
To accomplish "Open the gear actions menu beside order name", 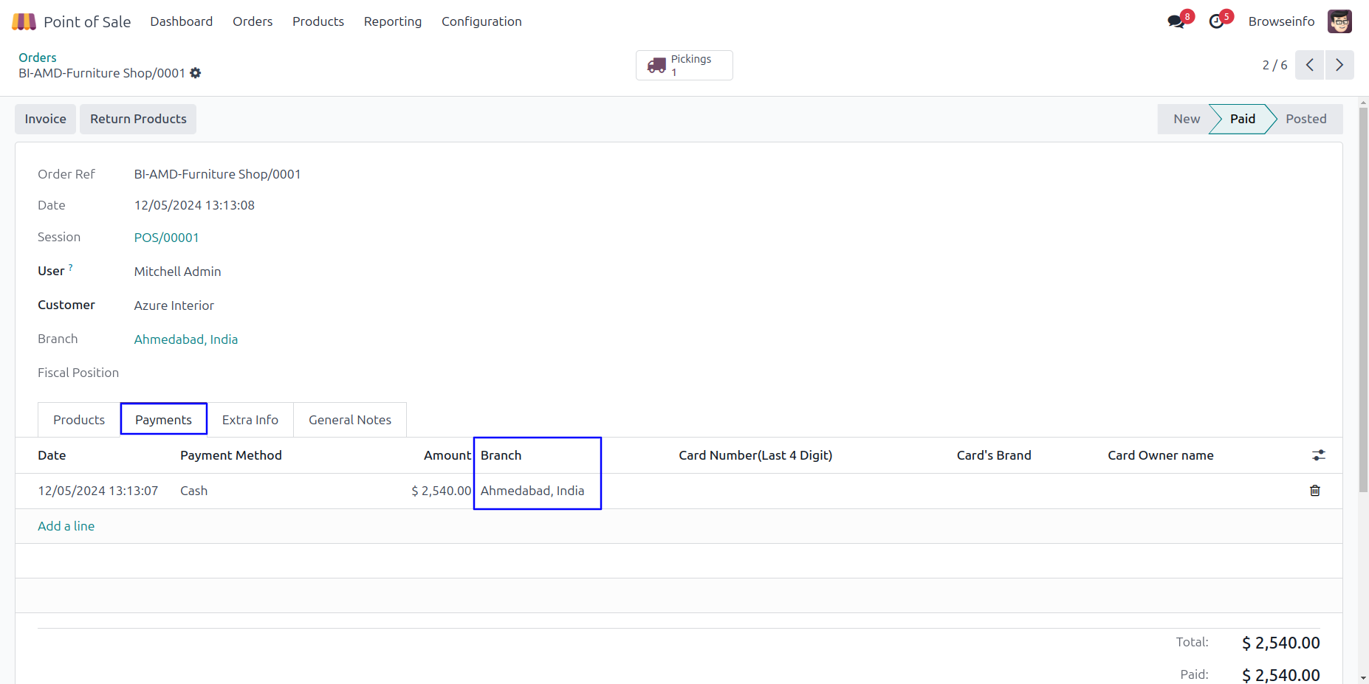I will (x=196, y=73).
